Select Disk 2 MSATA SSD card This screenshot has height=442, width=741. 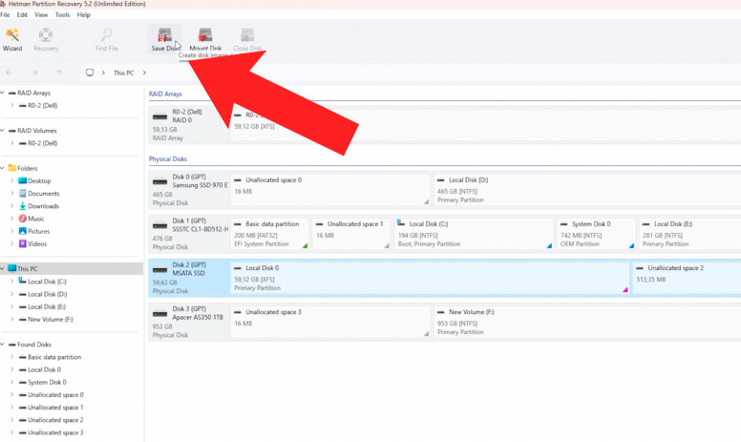189,278
